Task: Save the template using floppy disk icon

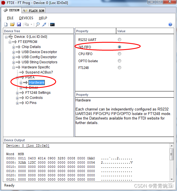Action: pos(19,25)
